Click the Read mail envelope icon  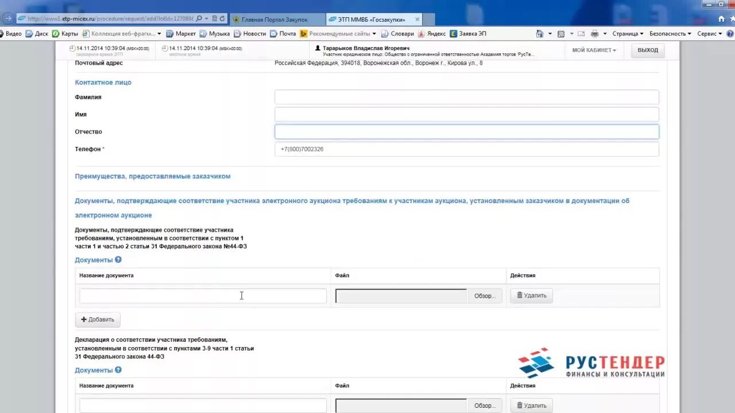(x=581, y=34)
